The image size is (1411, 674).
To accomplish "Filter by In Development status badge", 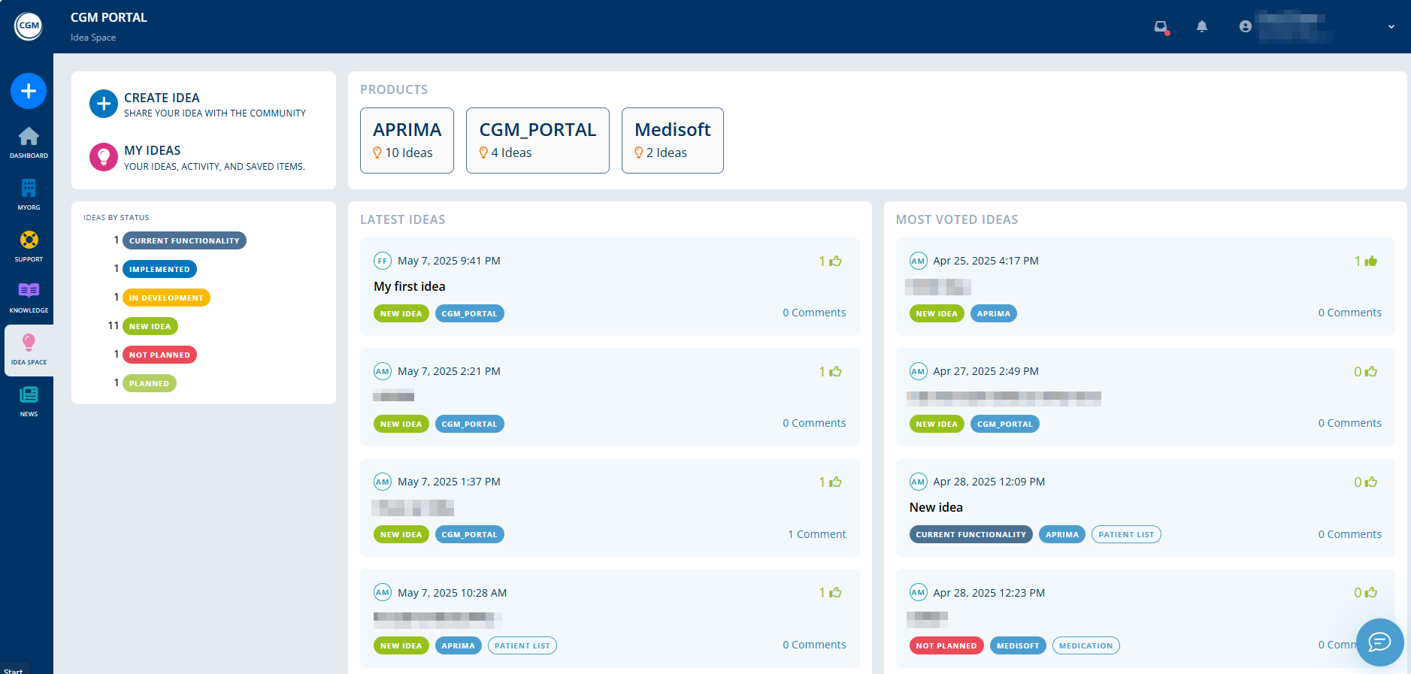I will point(166,298).
